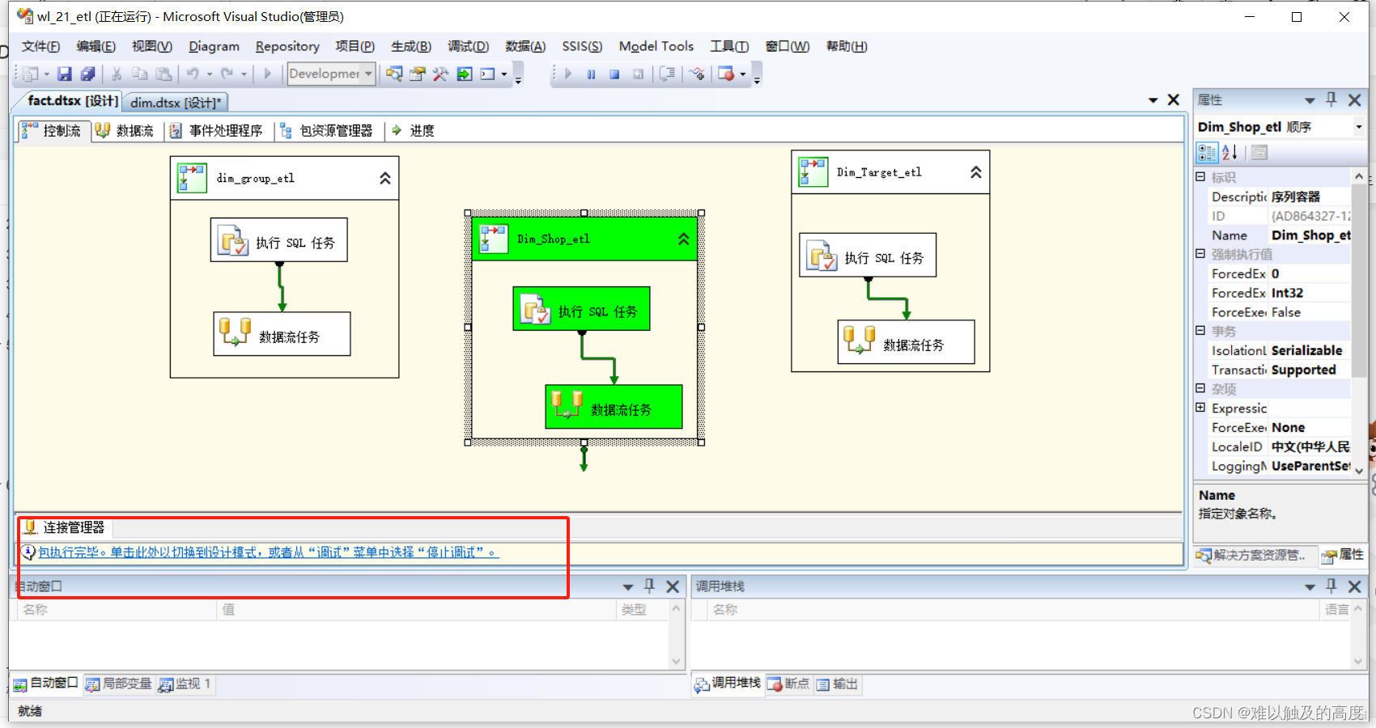The image size is (1376, 728).
Task: Stop debugging with the square stop icon
Action: click(x=614, y=74)
